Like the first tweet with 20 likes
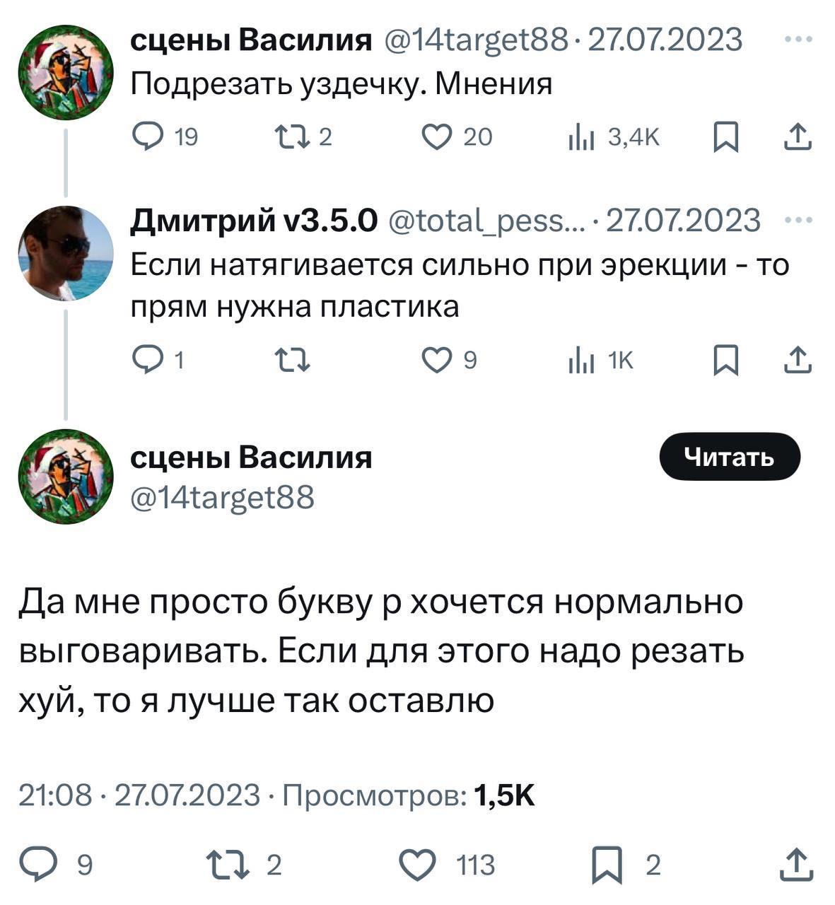Viewport: 835px width, 905px height. pos(437,136)
